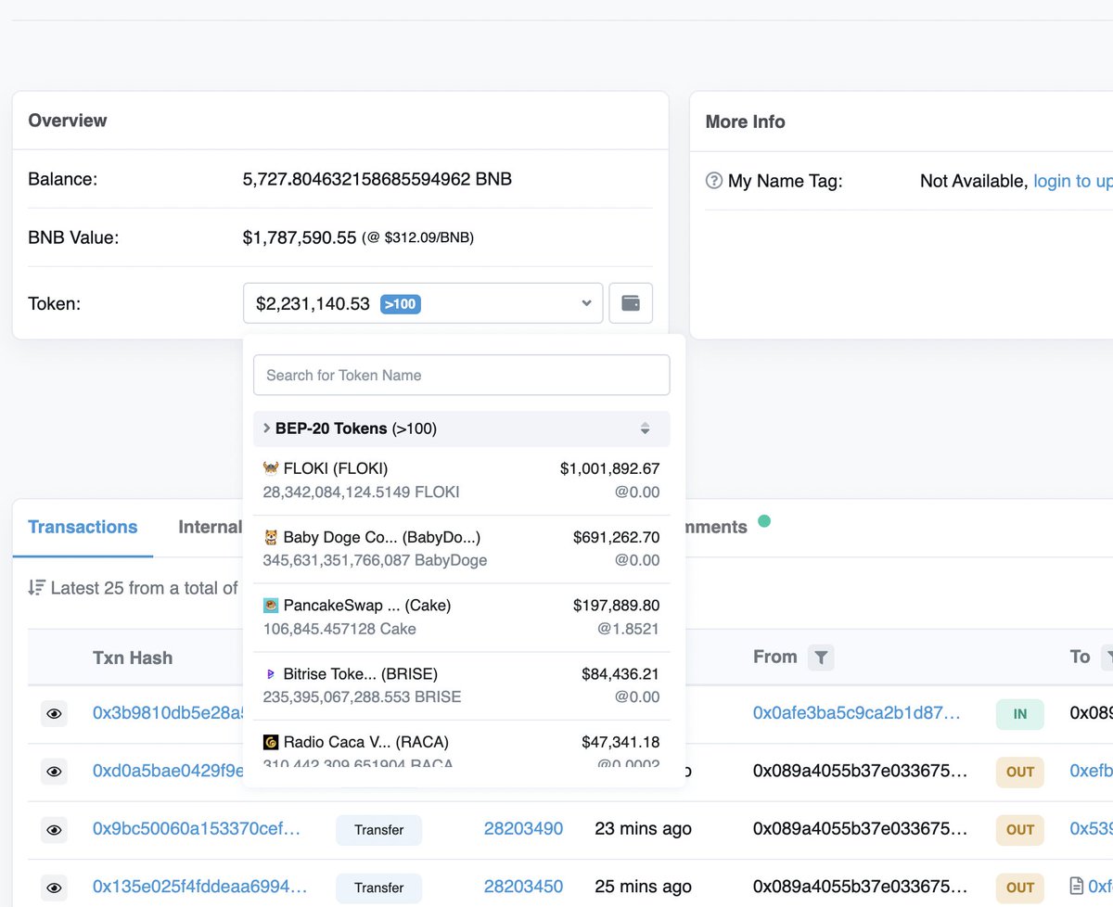Image resolution: width=1113 pixels, height=907 pixels.
Task: Click the OUT badge in 25 mins ago row
Action: pyautogui.click(x=1020, y=888)
